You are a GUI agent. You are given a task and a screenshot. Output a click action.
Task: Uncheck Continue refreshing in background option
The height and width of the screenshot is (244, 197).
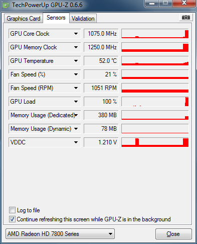point(12,219)
